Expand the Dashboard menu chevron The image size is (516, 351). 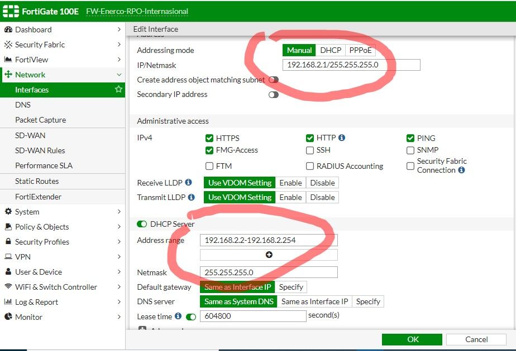pos(119,29)
